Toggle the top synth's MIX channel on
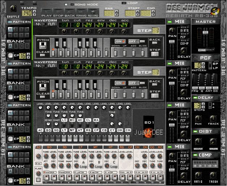 [170, 22]
